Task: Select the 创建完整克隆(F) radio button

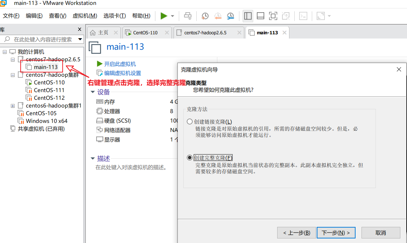Action: (190, 158)
